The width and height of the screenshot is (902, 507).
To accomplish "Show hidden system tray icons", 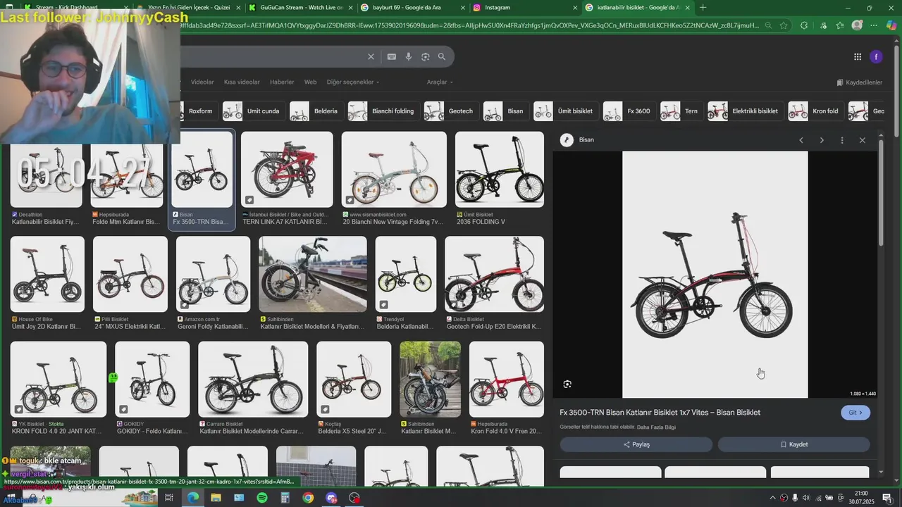I will 772,498.
